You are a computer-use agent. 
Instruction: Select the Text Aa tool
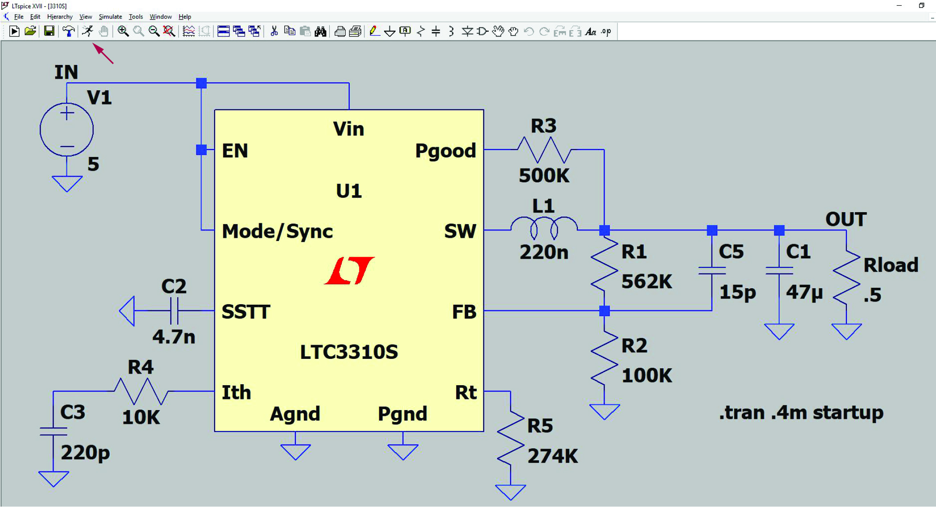tap(591, 31)
